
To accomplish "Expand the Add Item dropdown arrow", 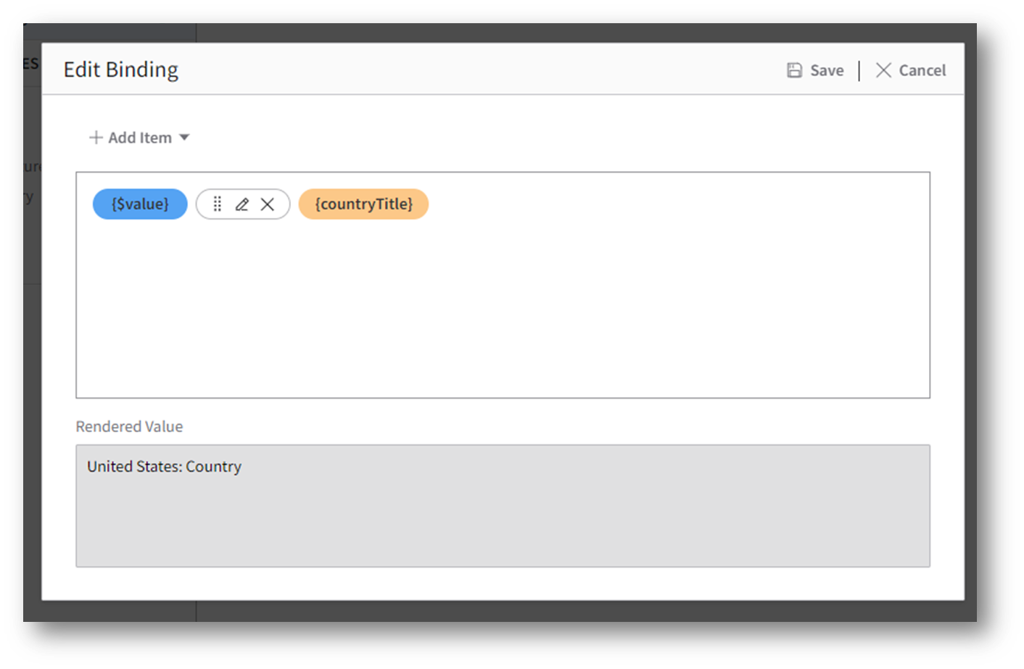I will click(x=184, y=138).
